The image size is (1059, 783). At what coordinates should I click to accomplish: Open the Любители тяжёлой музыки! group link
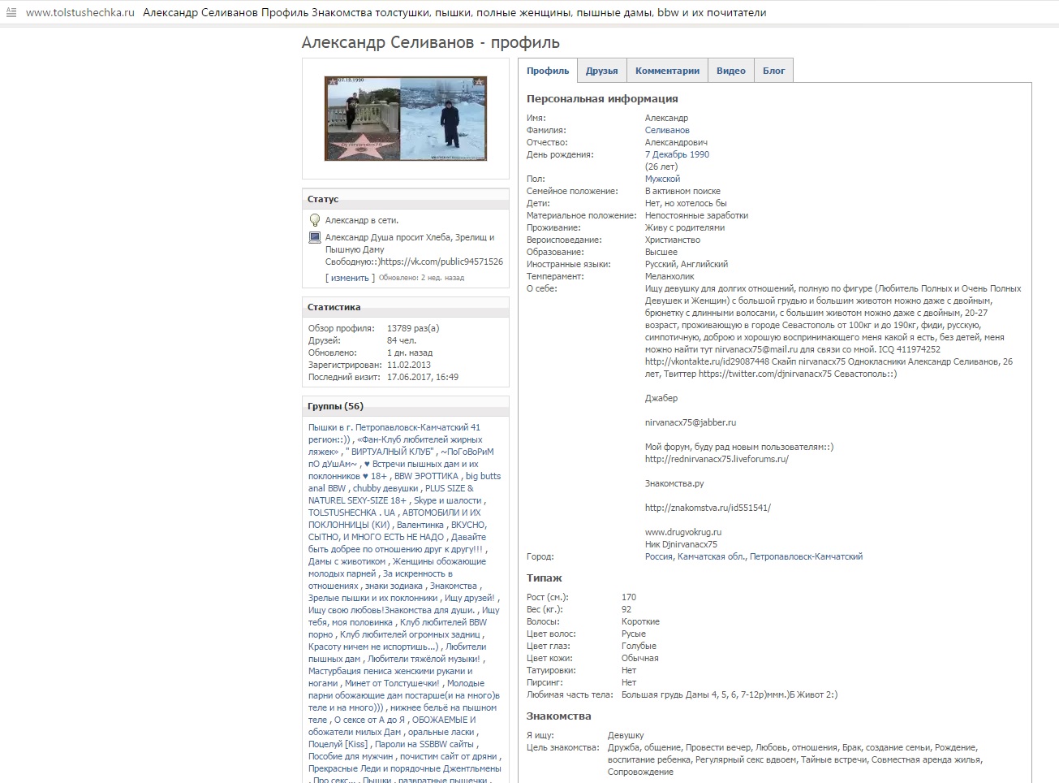[x=424, y=659]
